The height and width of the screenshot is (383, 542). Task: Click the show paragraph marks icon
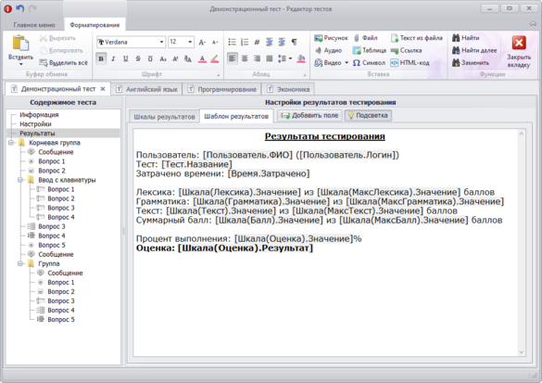coord(294,43)
